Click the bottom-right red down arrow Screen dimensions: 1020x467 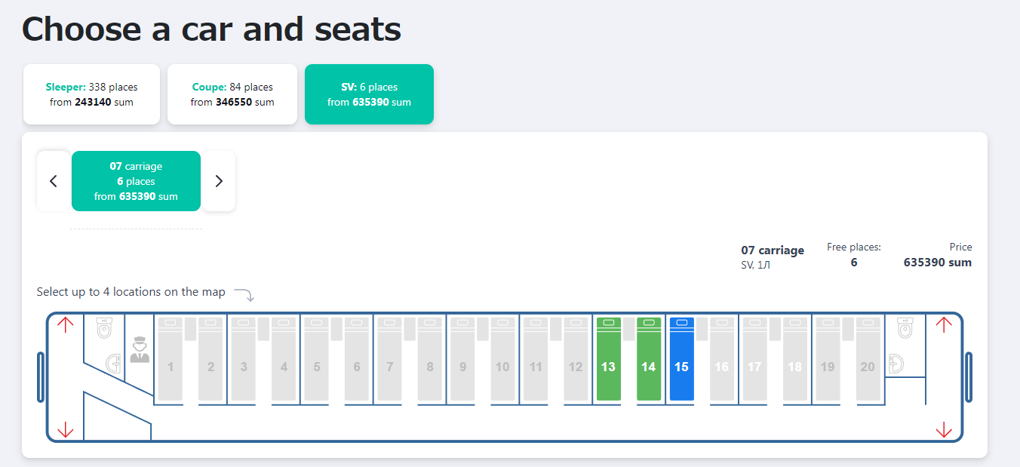tap(943, 429)
